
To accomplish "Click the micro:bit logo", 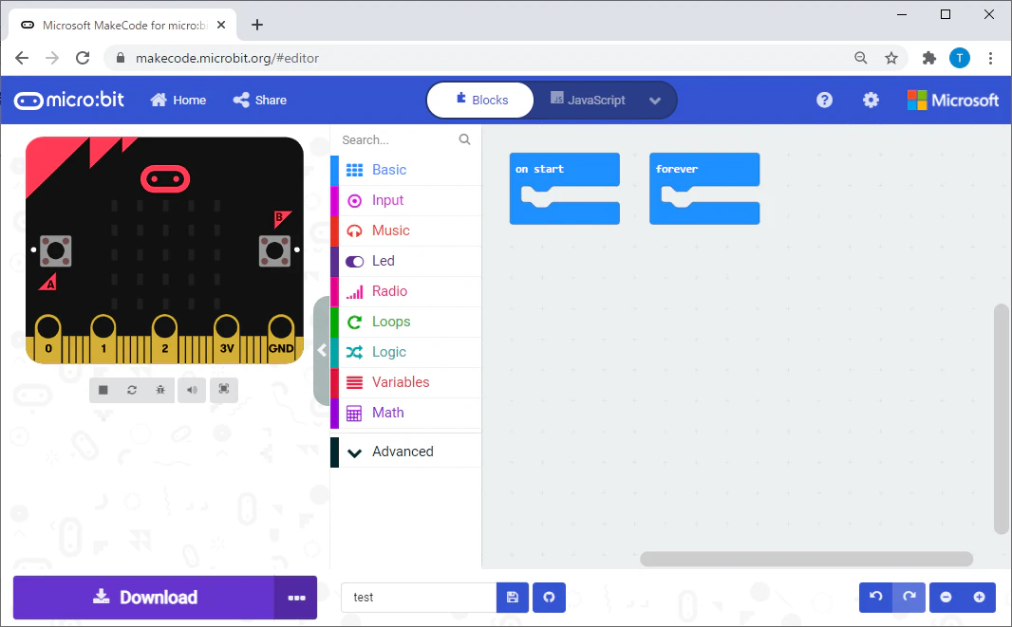I will pos(69,100).
